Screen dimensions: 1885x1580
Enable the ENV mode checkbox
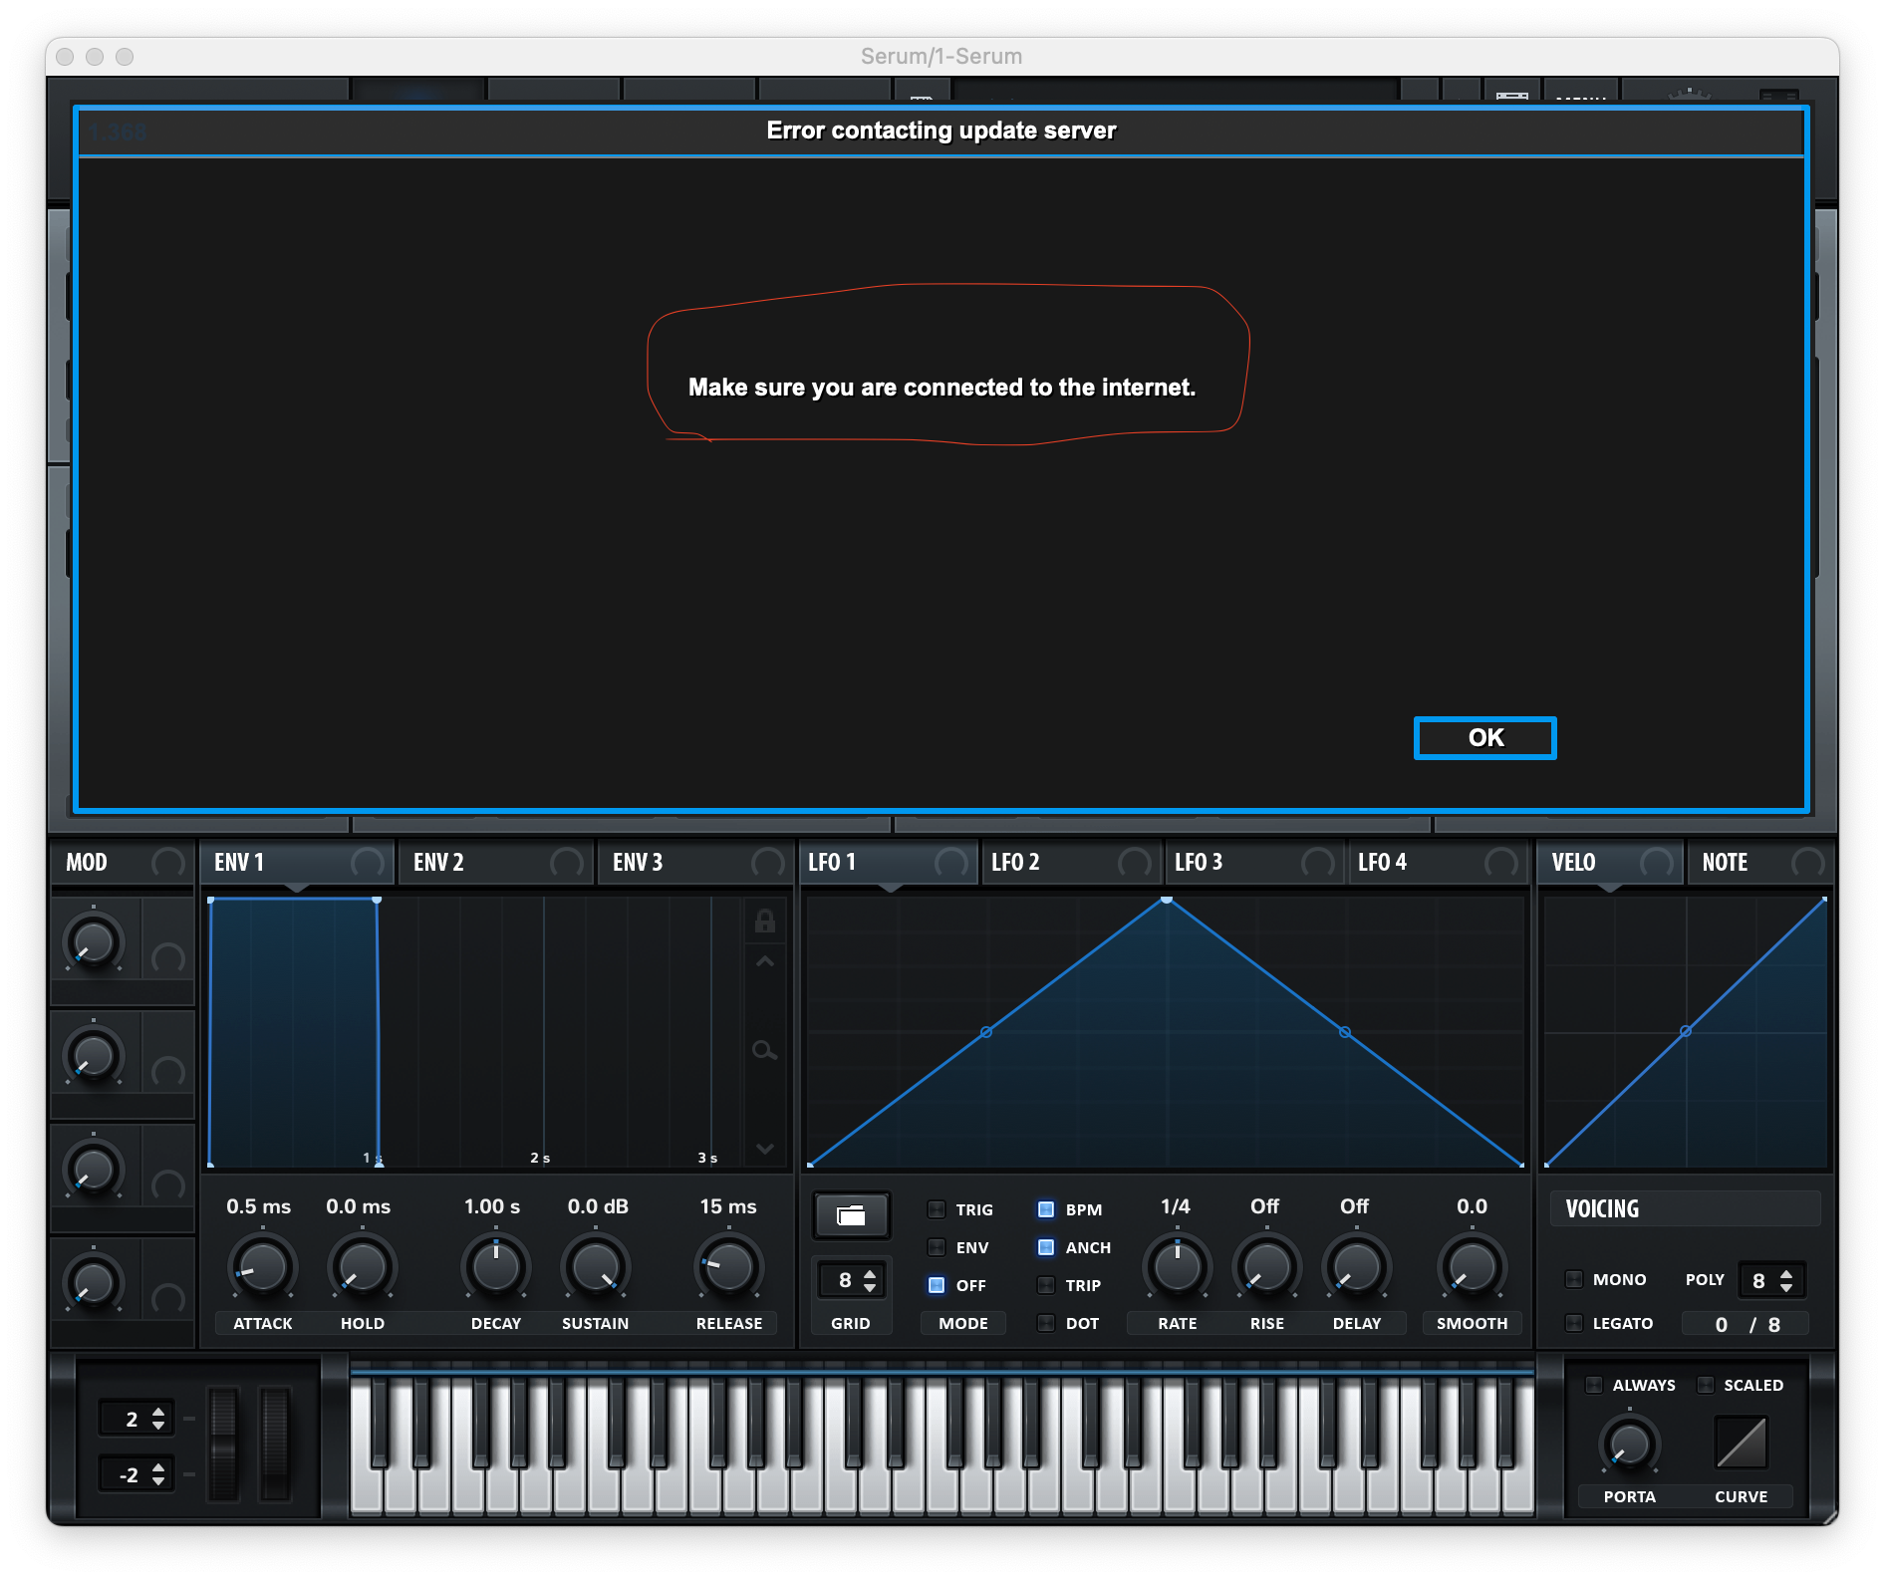click(937, 1247)
